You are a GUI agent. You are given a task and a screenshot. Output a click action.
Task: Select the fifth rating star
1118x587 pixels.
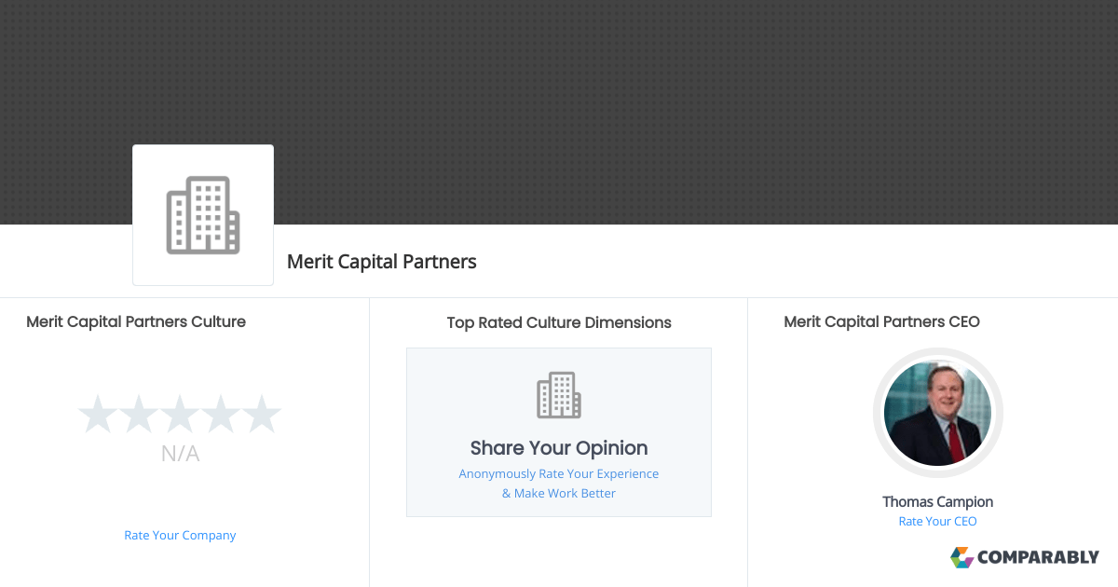tap(262, 414)
